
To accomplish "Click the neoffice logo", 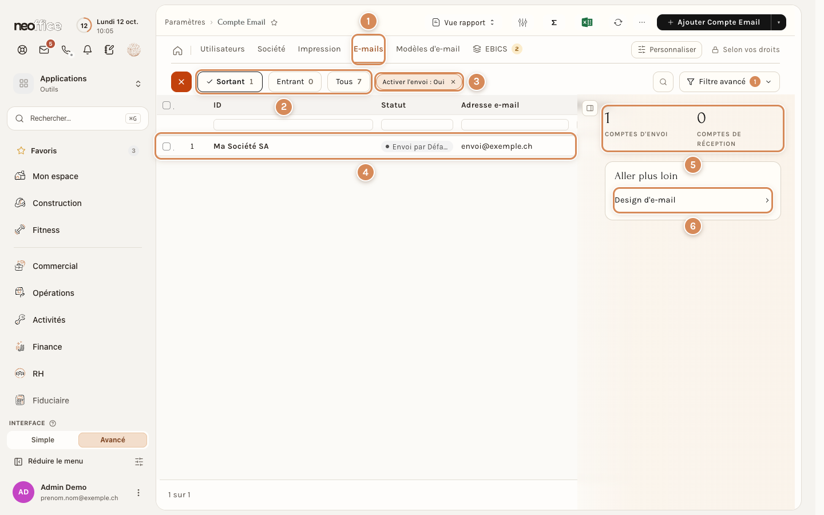I will pos(38,26).
